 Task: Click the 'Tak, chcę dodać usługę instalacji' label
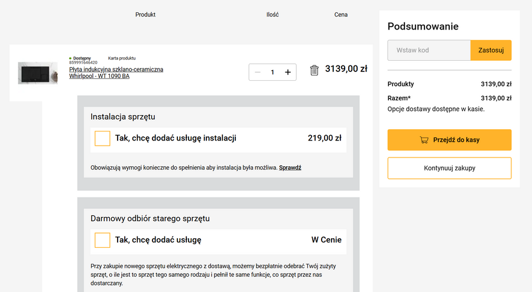[x=176, y=139]
